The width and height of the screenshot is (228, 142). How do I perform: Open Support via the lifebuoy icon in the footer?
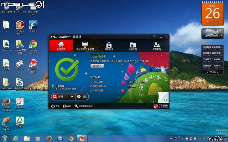(55, 106)
